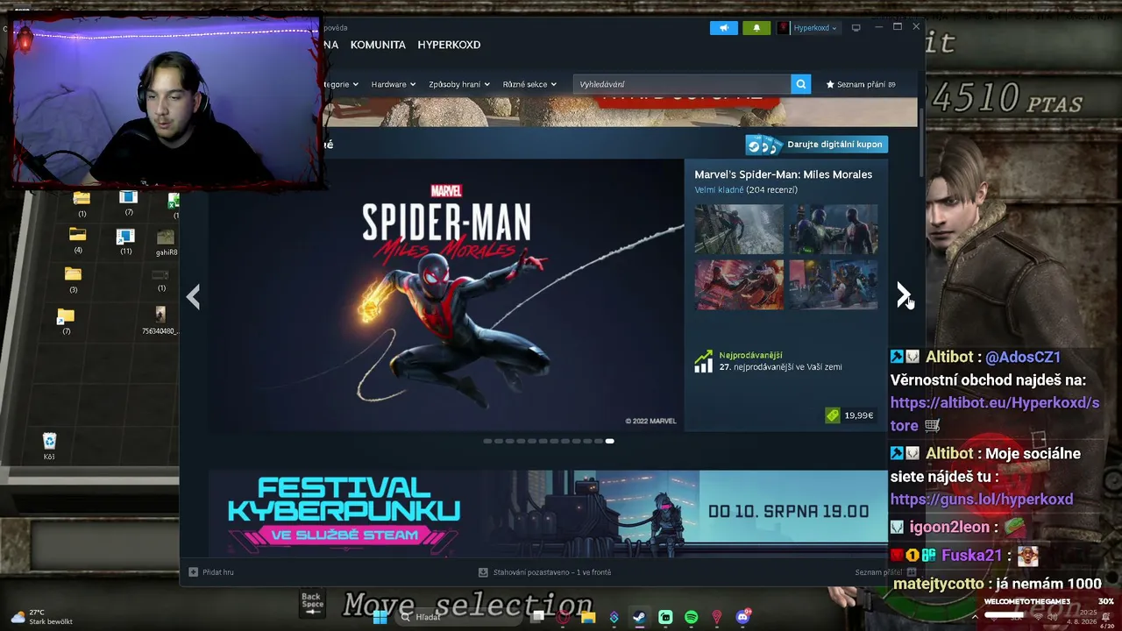Click Fuska21 username in chat
1122x631 pixels.
pyautogui.click(x=971, y=556)
